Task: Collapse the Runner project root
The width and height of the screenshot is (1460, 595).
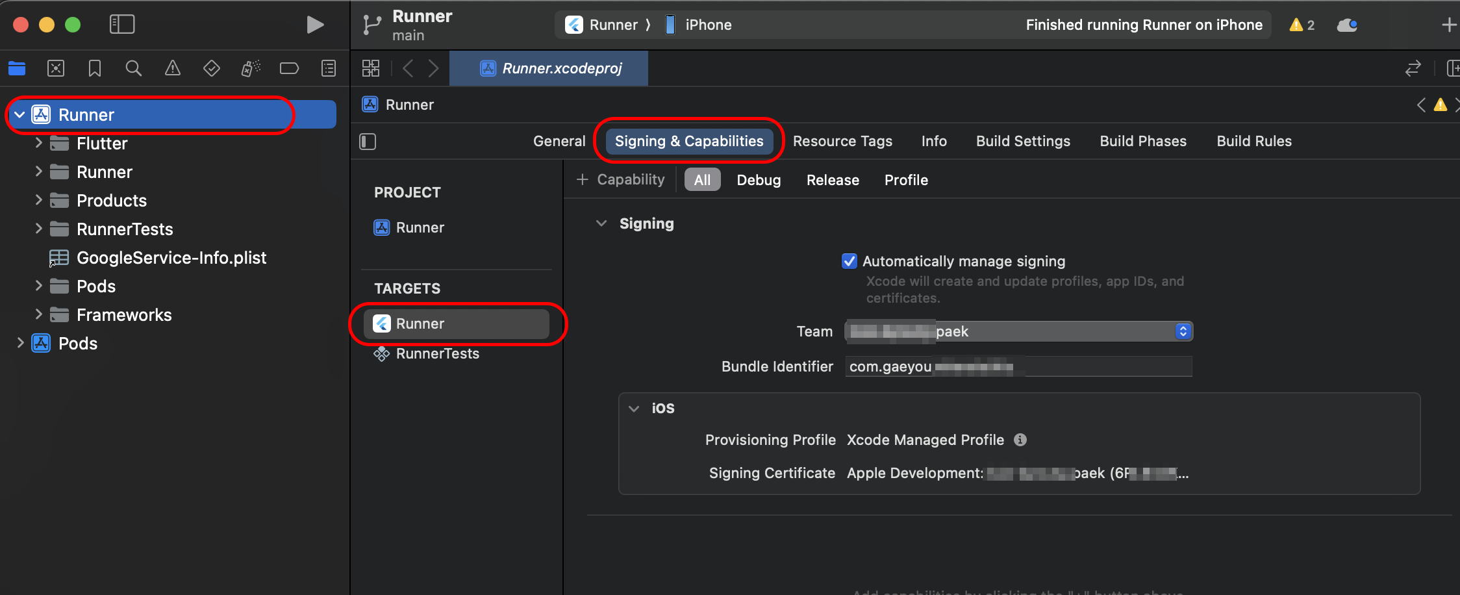Action: [x=19, y=115]
